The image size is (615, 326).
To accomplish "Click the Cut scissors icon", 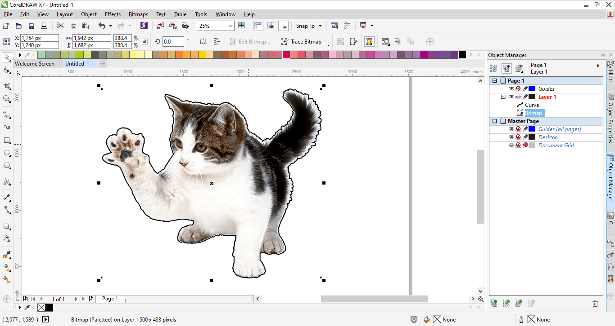I will 60,26.
